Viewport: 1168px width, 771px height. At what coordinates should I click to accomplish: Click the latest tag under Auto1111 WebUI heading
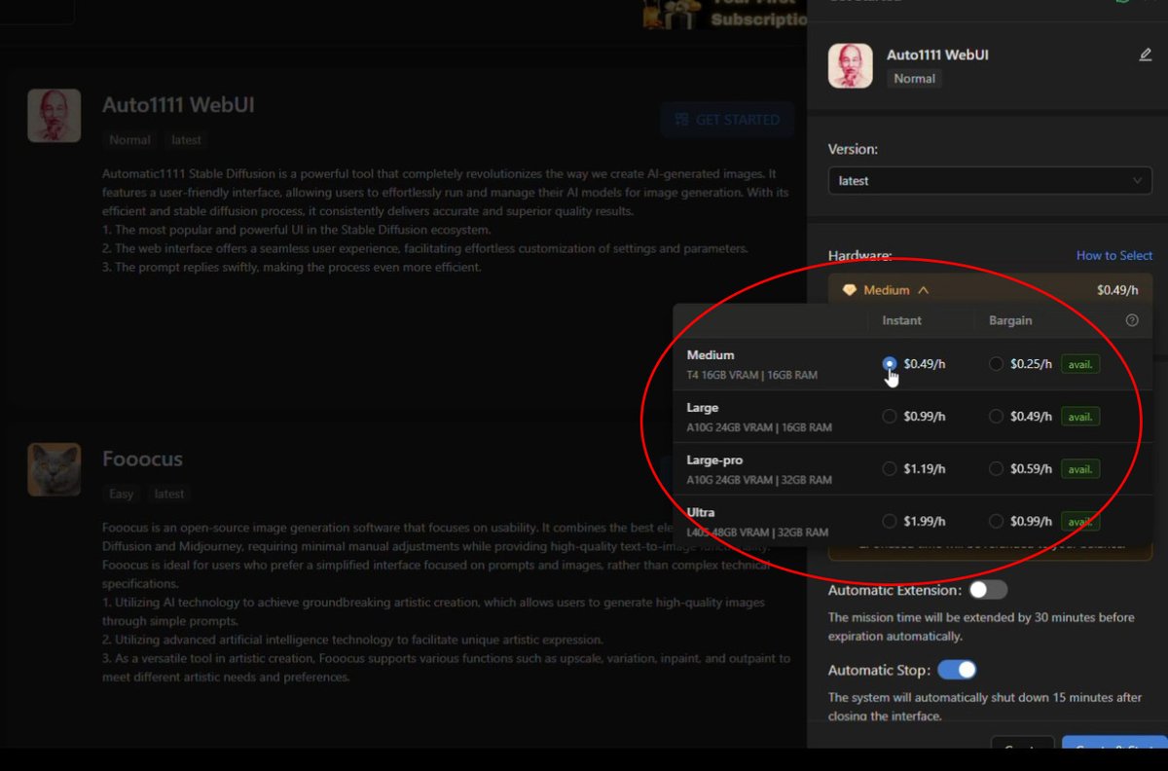click(x=186, y=140)
